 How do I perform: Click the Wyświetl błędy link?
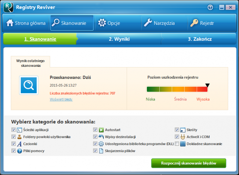pos(61,99)
